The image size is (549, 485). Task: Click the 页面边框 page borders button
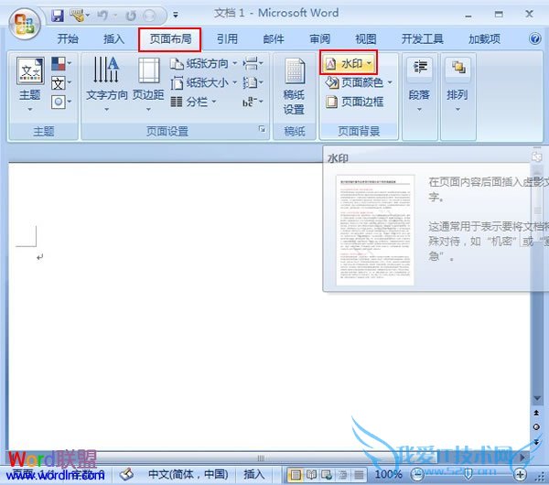[x=354, y=102]
